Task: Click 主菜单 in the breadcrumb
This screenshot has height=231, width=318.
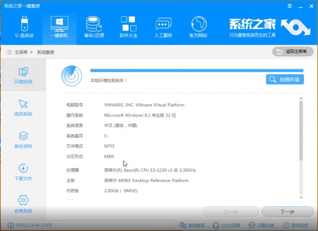Action: tap(21, 52)
